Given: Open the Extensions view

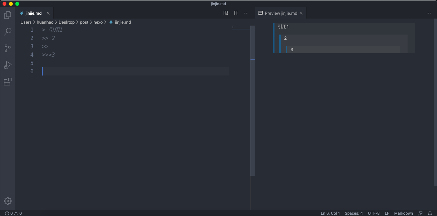Looking at the screenshot, I should [8, 82].
